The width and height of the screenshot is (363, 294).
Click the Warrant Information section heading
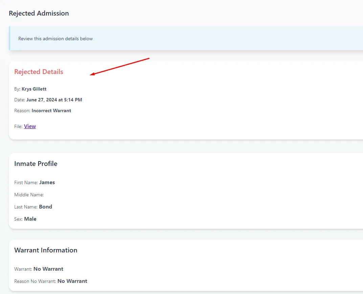46,250
